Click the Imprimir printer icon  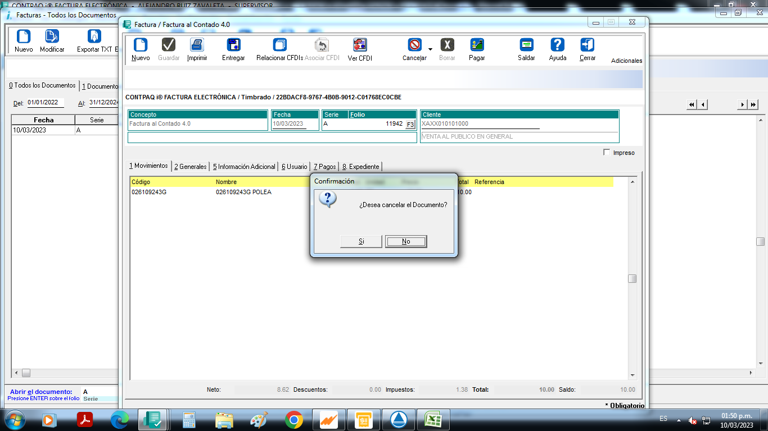pyautogui.click(x=197, y=45)
